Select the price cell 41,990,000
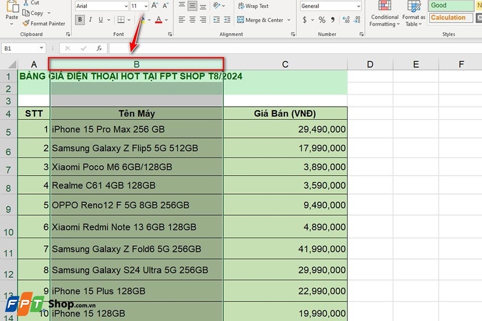 [x=285, y=249]
